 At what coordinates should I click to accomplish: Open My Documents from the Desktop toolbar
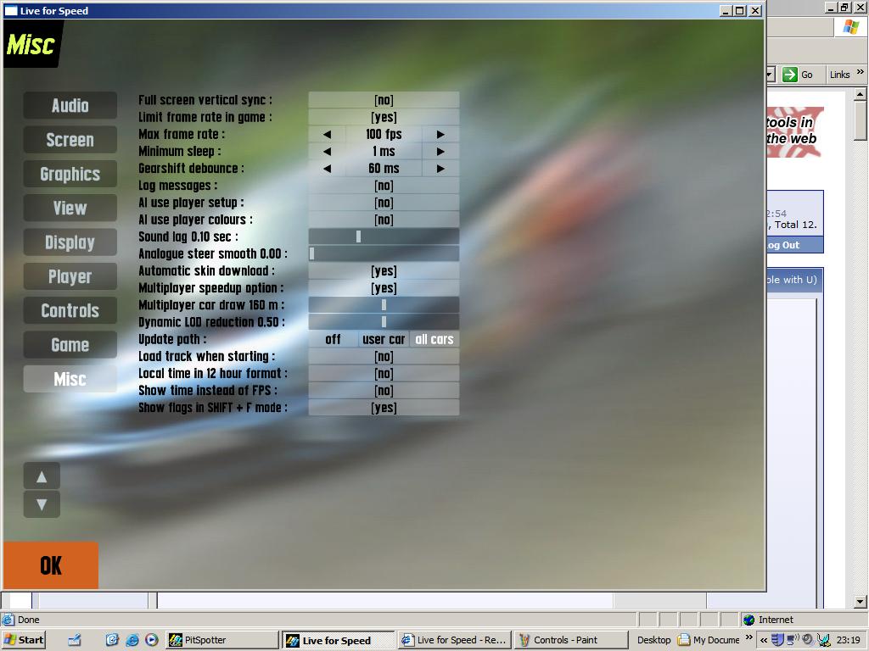pos(709,640)
